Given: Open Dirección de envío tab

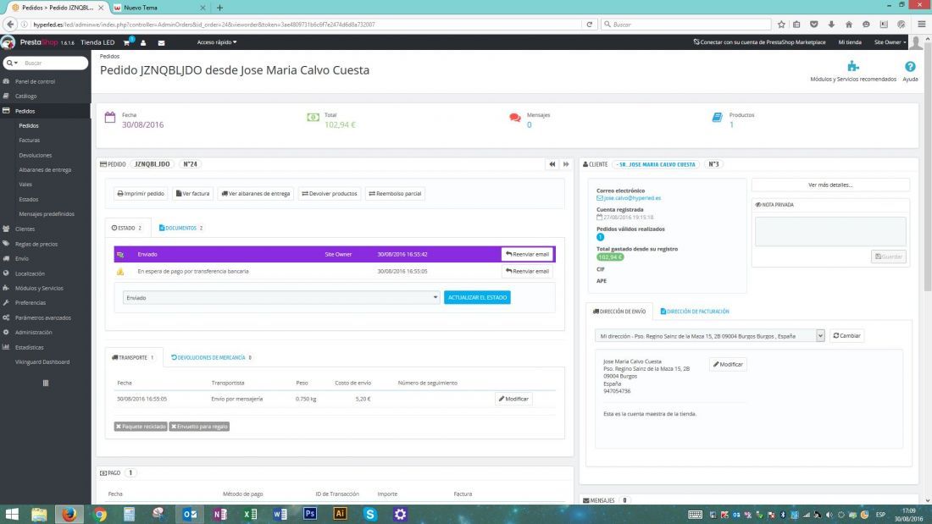Looking at the screenshot, I should coord(619,312).
